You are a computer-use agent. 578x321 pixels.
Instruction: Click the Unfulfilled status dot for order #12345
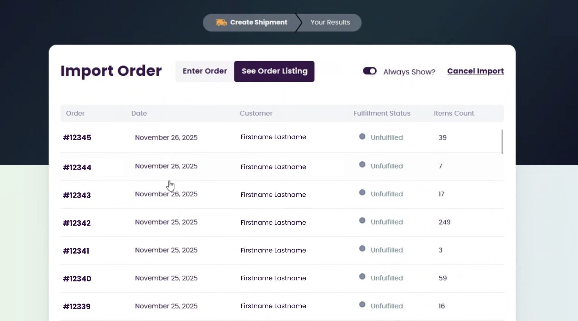362,136
